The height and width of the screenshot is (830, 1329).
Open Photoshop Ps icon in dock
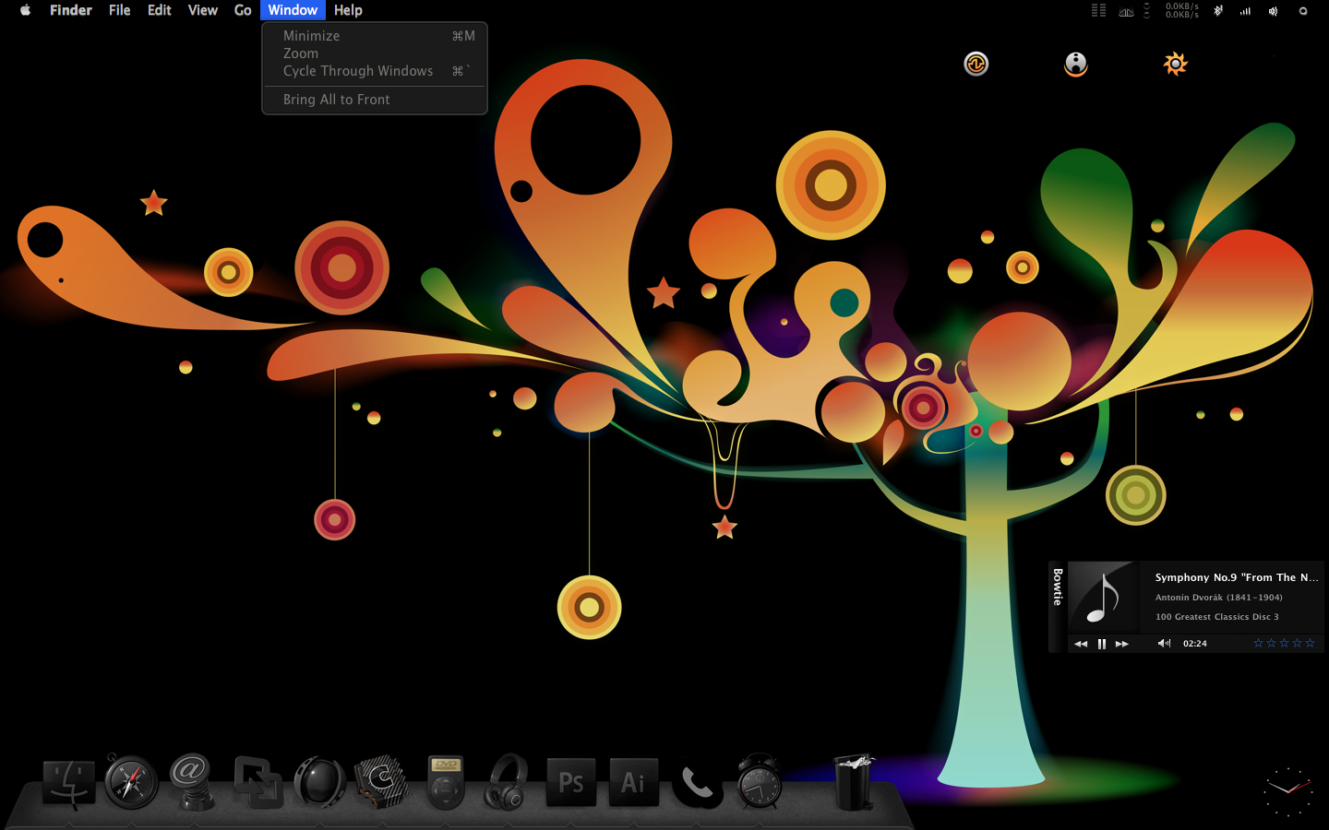[x=571, y=782]
